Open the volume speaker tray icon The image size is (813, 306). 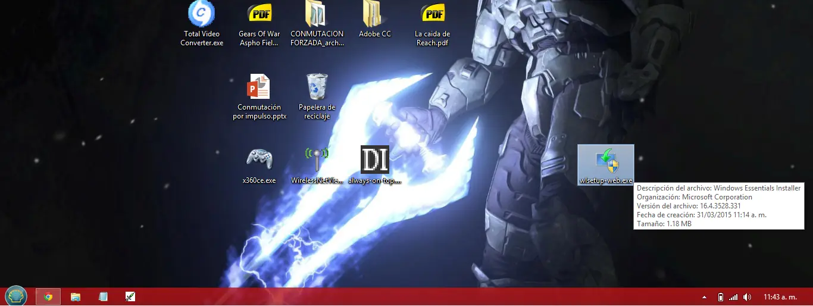[748, 297]
